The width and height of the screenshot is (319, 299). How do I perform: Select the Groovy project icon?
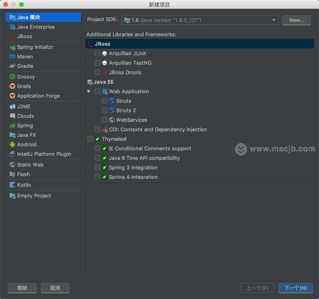click(12, 77)
